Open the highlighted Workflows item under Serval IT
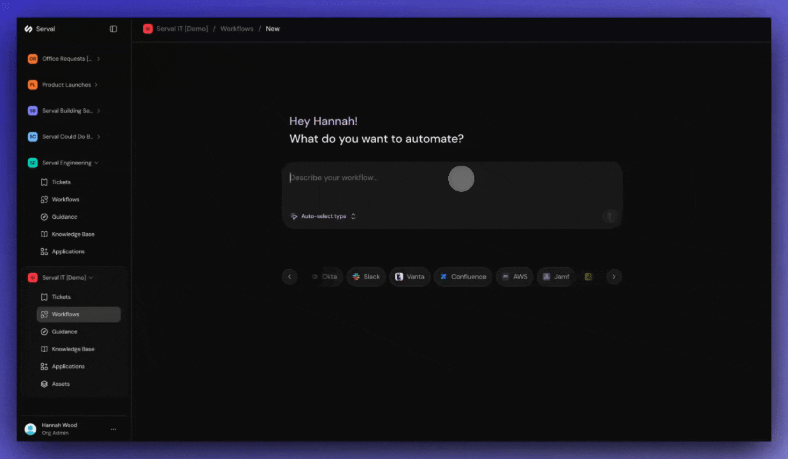 [78, 314]
